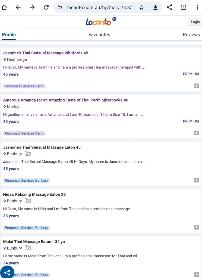
Task: Favourite the Morley listing with its star
Action: pyautogui.click(x=197, y=133)
